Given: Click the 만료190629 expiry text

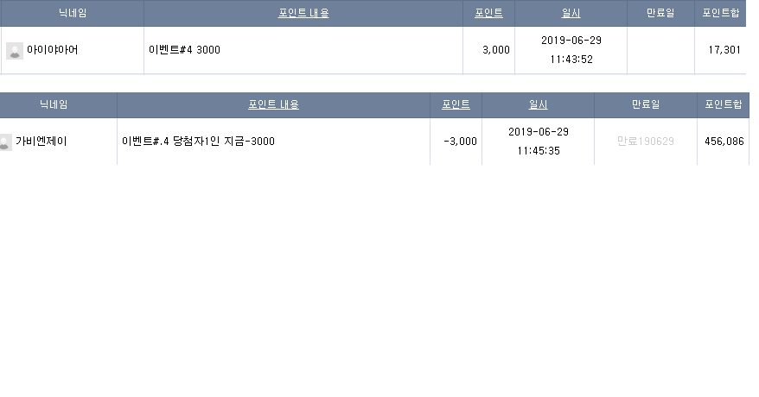Looking at the screenshot, I should (645, 141).
